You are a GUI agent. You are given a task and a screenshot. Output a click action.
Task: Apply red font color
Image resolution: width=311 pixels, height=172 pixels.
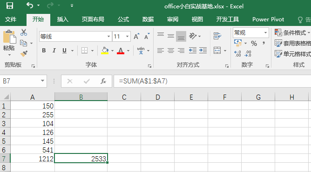pyautogui.click(x=121, y=51)
